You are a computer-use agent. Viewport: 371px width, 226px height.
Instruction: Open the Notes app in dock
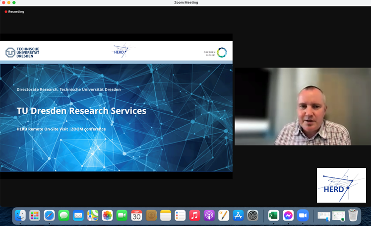(x=166, y=216)
